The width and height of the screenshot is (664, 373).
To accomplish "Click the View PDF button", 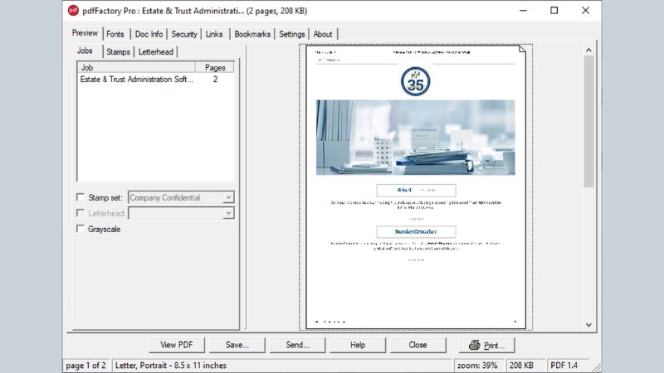I will point(177,345).
